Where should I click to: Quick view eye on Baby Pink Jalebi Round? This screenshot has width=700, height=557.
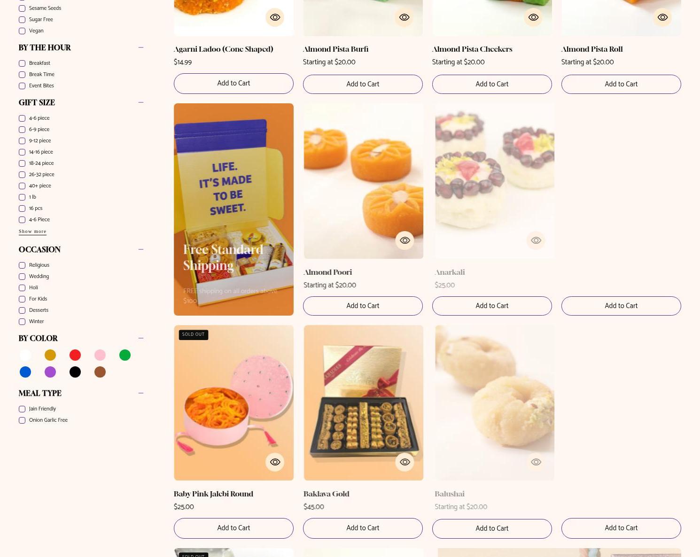(x=275, y=462)
